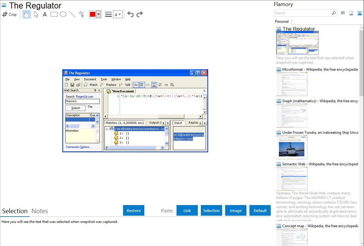Click the Save disk icon in The Regulator
364x246 pixels.
(72, 85)
